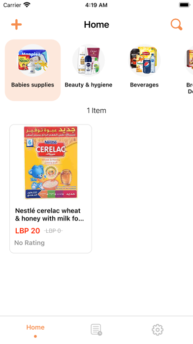Tap the crossed-out LBP 0 price
Screen dimensions: 193x344
(53, 231)
